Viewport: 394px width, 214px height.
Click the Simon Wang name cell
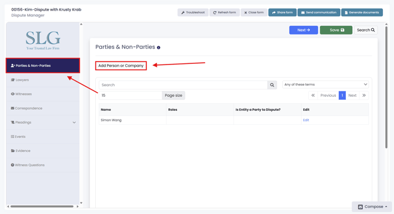[132, 120]
